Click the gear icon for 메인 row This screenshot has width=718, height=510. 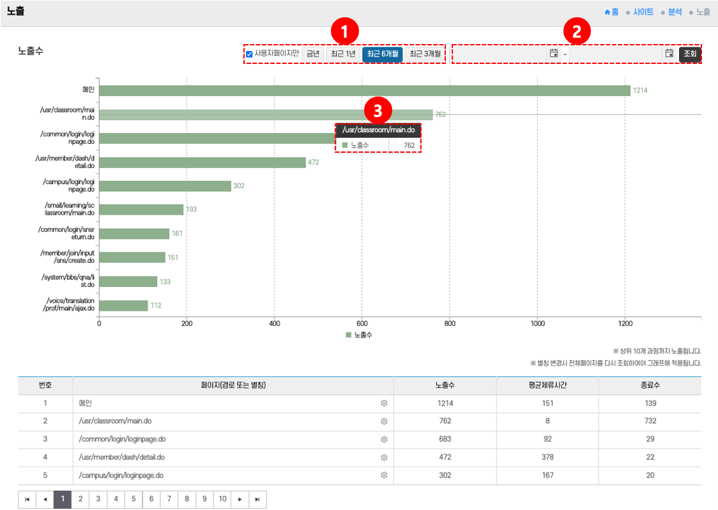pos(384,403)
